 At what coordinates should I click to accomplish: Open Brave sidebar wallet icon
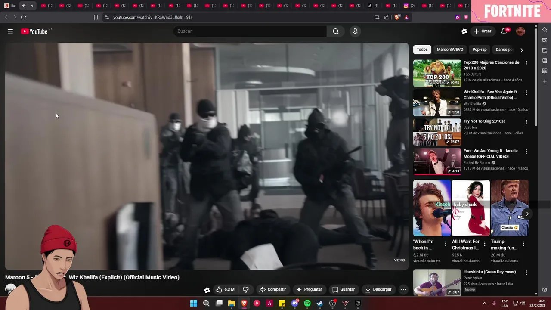coord(545,50)
